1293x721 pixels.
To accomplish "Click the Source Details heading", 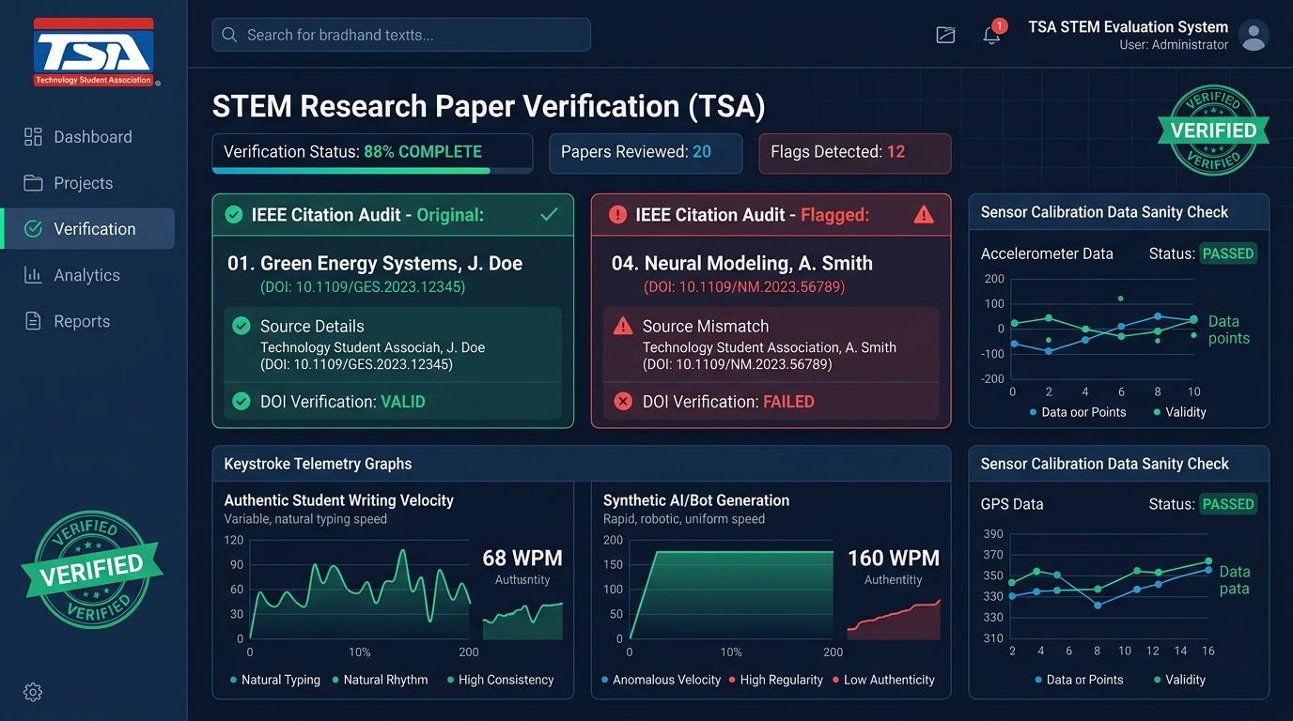I will (312, 327).
